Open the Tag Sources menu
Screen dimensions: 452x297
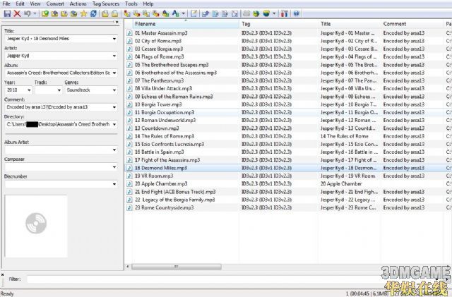tap(106, 4)
